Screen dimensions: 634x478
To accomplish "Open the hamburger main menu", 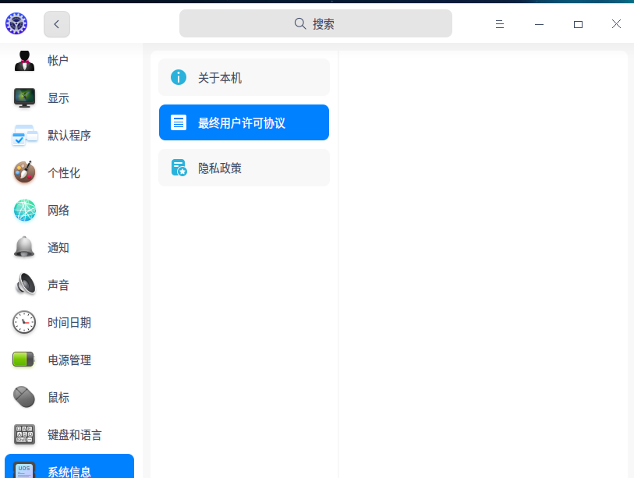I will (x=500, y=24).
